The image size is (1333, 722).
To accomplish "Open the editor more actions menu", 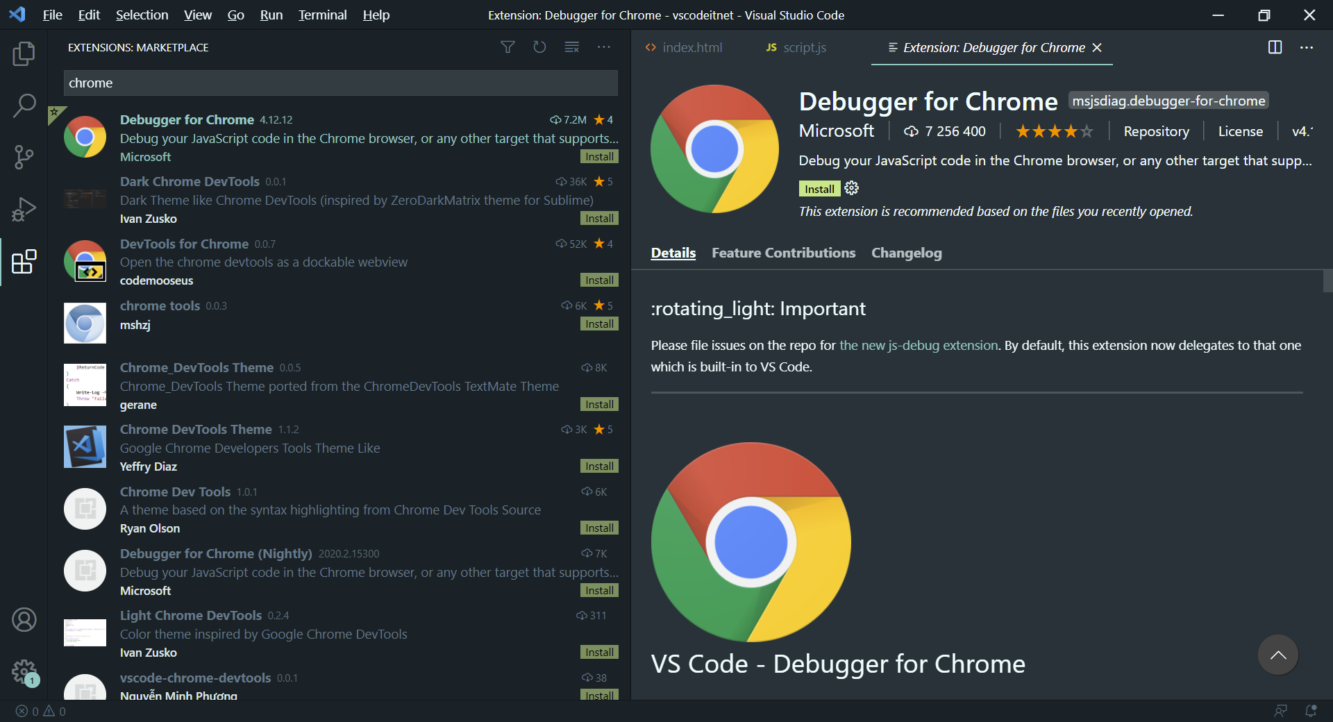I will click(x=1307, y=47).
